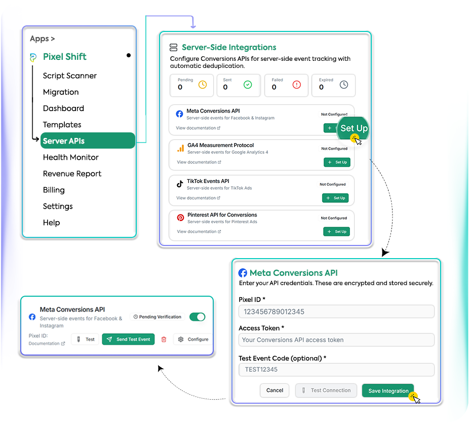Open Script Scanner in the sidebar
Viewport: 469px width, 423px height.
point(70,76)
